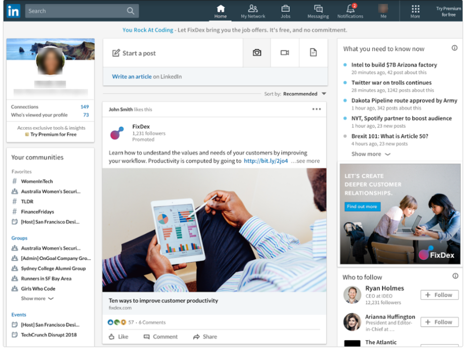Open the three-dot menu on FixDex post
The image size is (469, 348).
(317, 110)
